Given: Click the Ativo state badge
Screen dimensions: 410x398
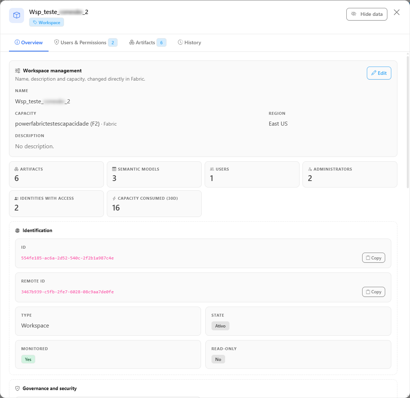Looking at the screenshot, I should coord(220,326).
